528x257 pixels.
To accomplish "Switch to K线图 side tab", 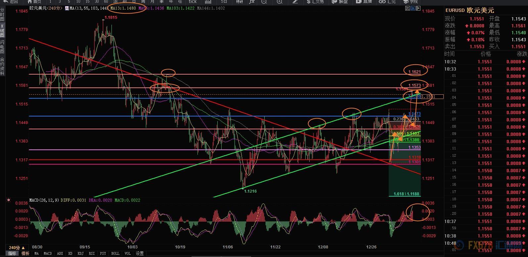I will coord(2,31).
